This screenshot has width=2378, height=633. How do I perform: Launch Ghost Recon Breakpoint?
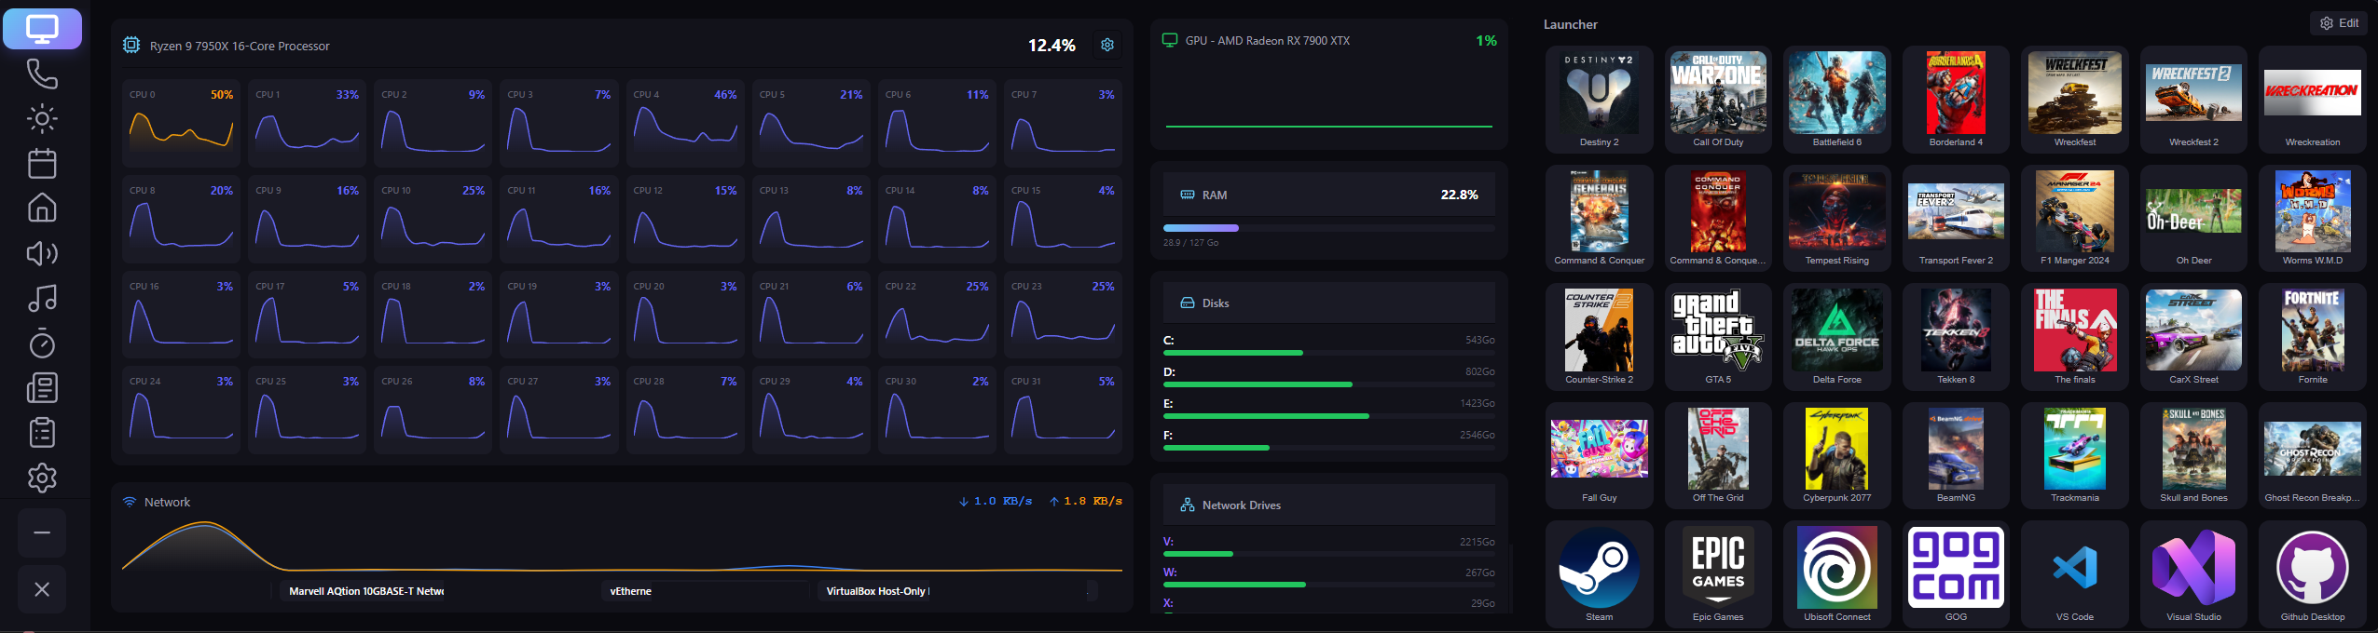tap(2313, 455)
